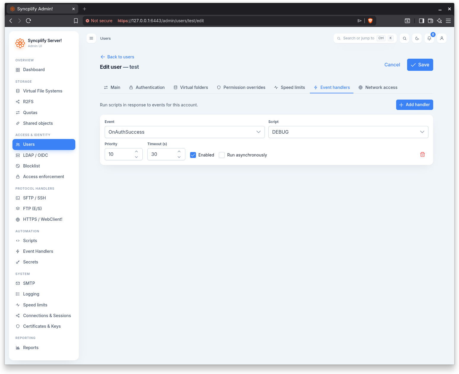Delete the handler with red trash icon
This screenshot has width=459, height=374.
coord(423,154)
